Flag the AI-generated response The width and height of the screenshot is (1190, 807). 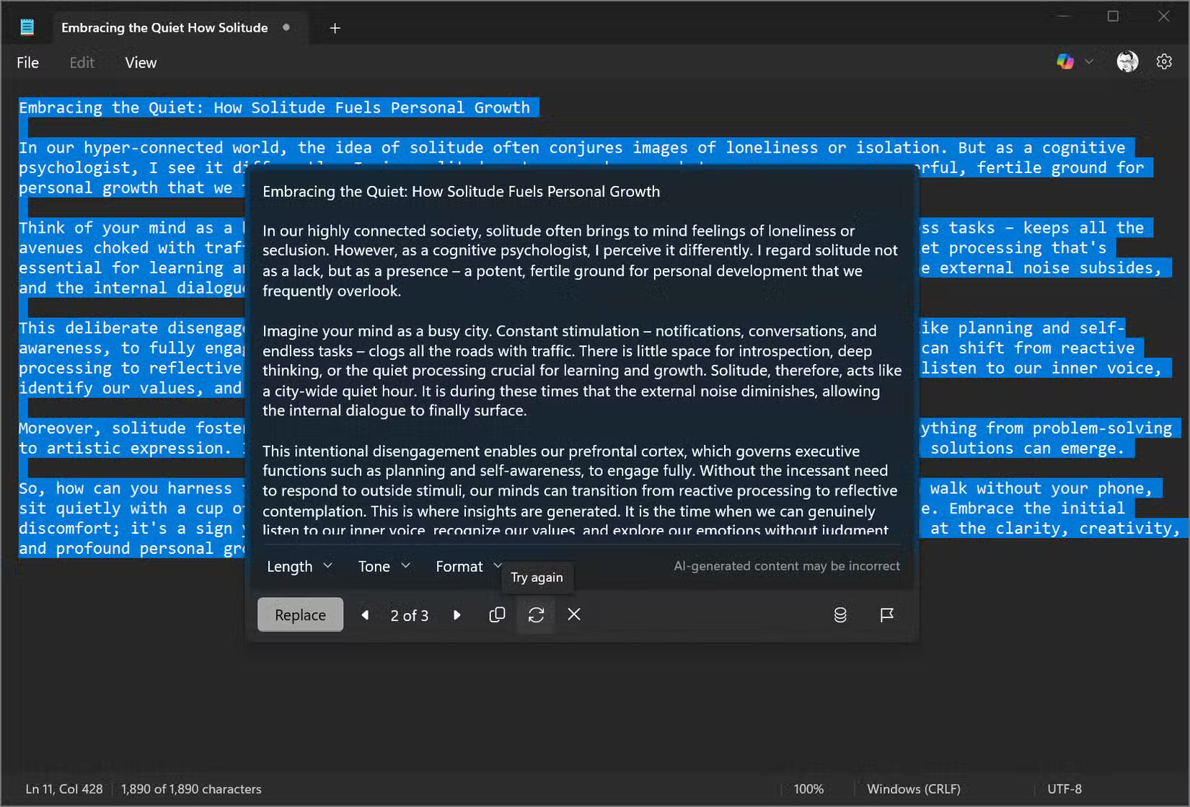pos(886,614)
